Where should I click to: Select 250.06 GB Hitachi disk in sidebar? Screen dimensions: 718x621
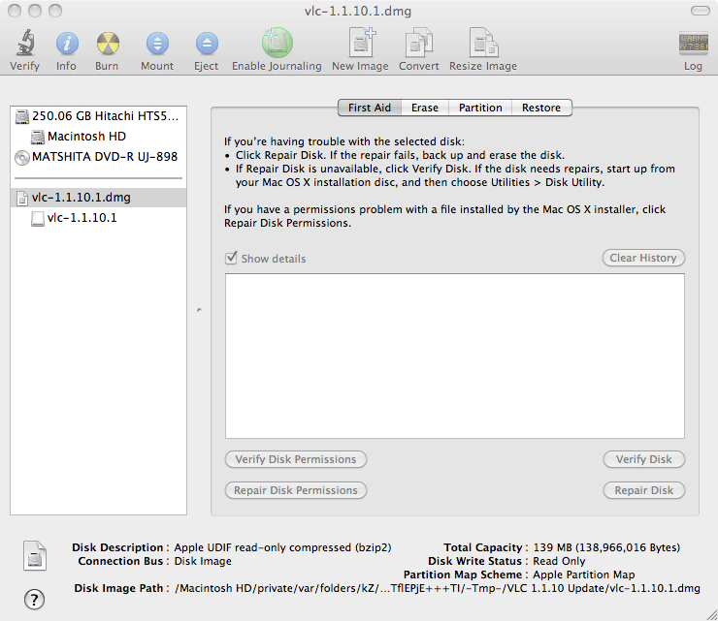pyautogui.click(x=98, y=116)
